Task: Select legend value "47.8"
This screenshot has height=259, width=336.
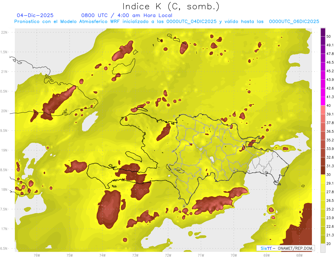Action: coord(330,54)
